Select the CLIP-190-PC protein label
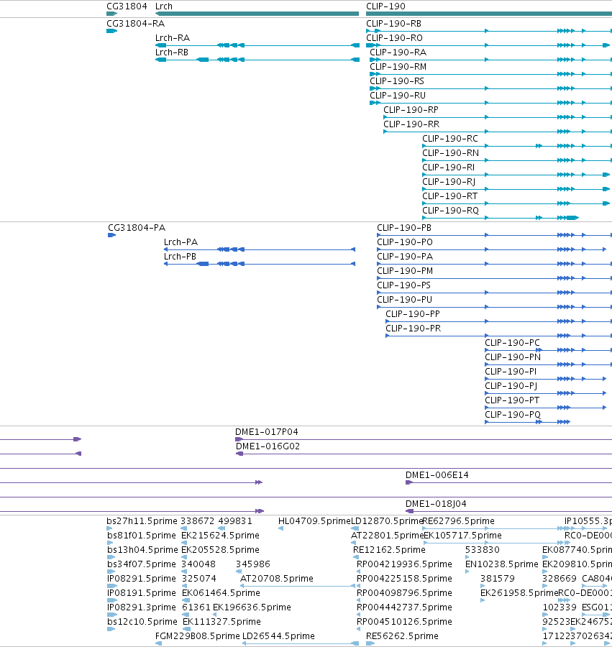 point(512,343)
